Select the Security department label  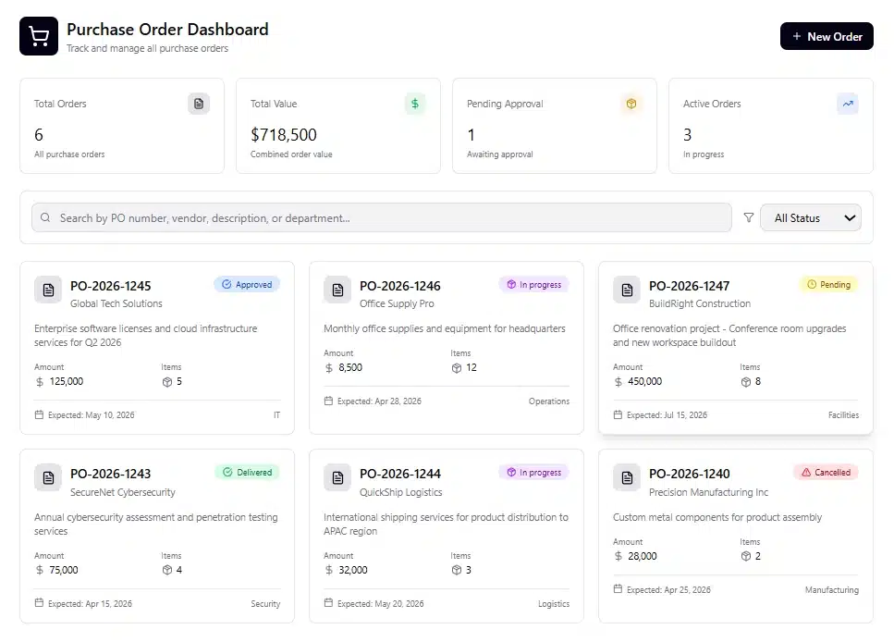coord(266,603)
